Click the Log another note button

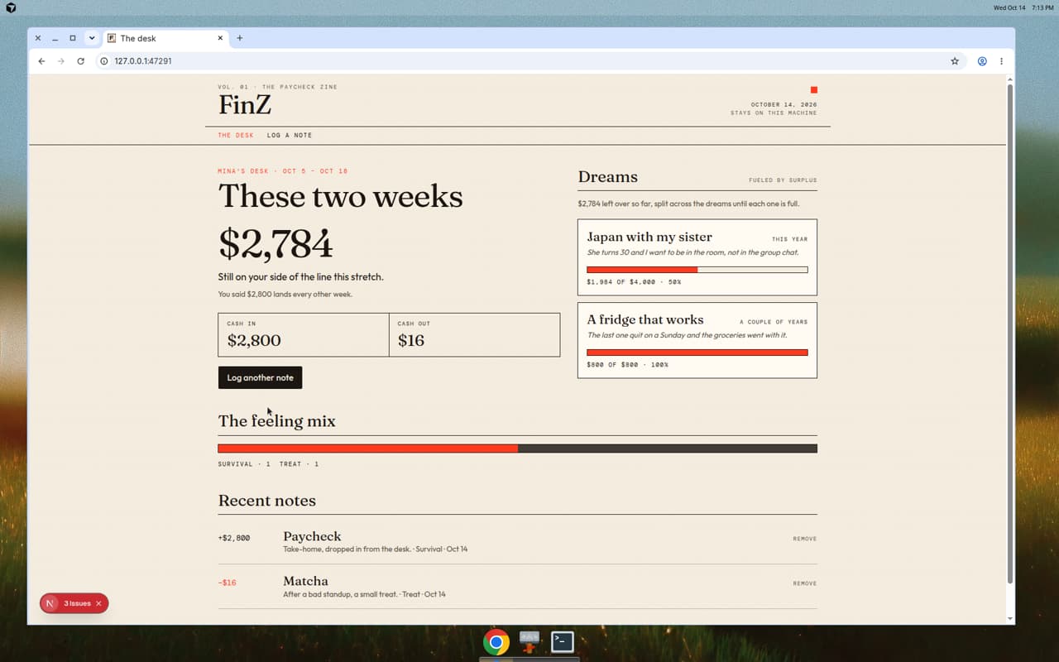(x=261, y=377)
